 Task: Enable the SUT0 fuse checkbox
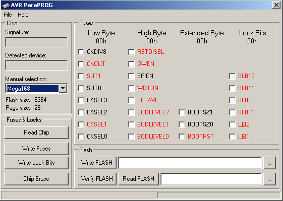(x=81, y=88)
